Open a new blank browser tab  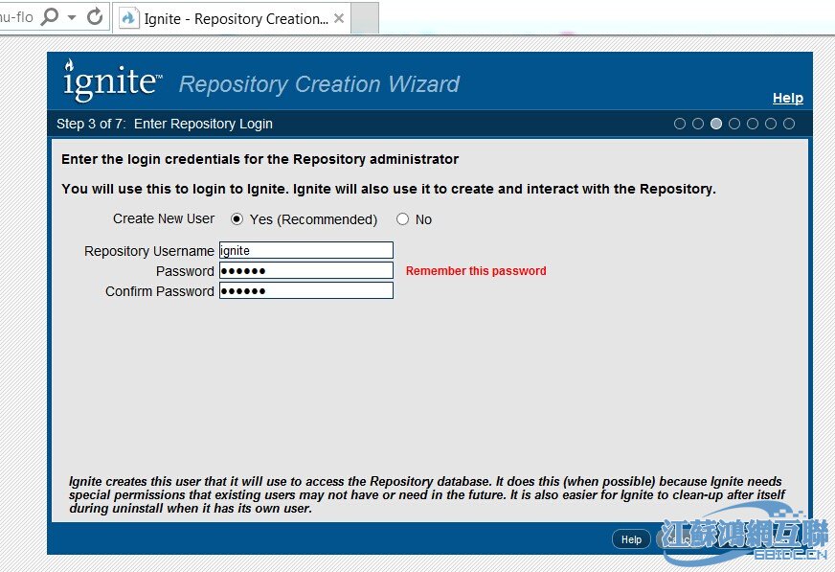point(366,18)
